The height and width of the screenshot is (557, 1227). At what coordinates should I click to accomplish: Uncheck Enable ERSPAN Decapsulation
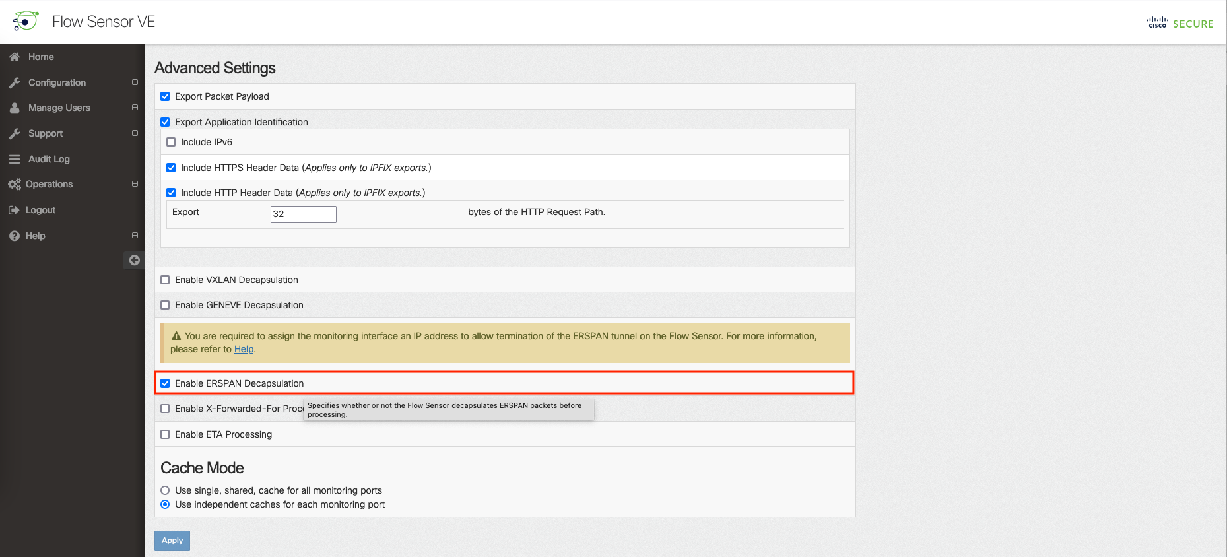tap(165, 383)
